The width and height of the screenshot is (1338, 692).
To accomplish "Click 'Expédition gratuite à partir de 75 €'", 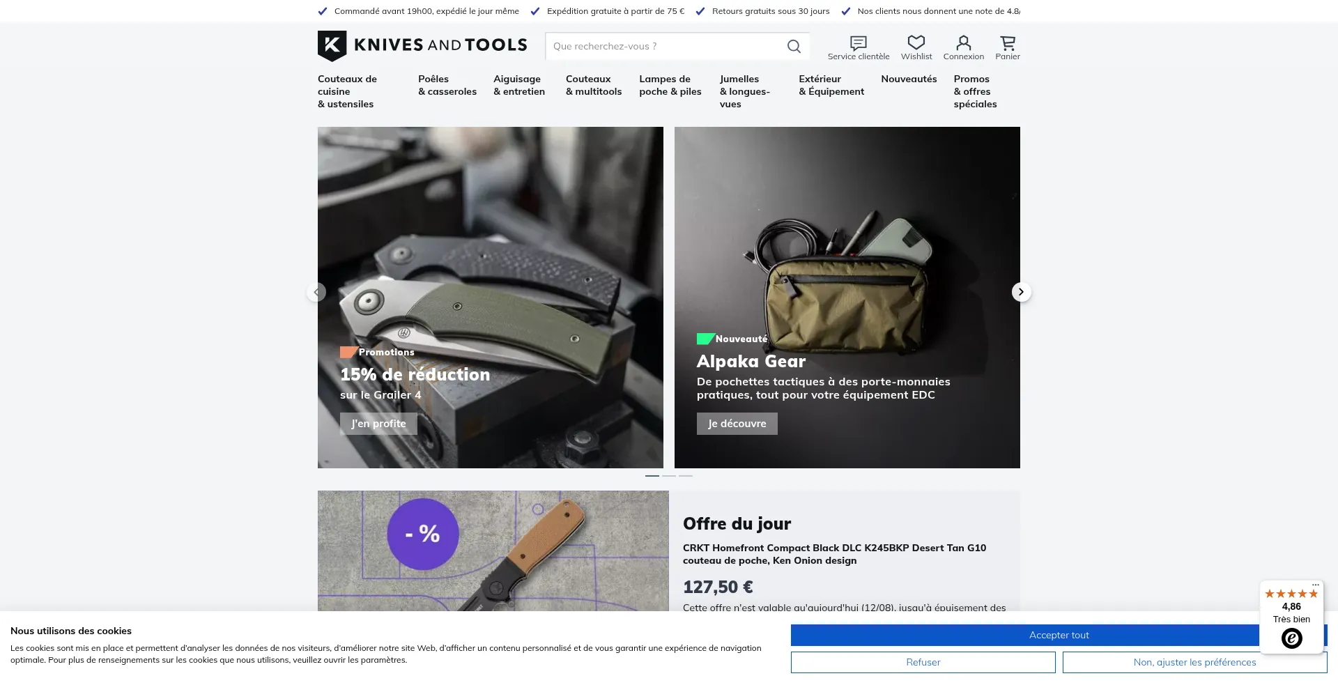I will (615, 11).
